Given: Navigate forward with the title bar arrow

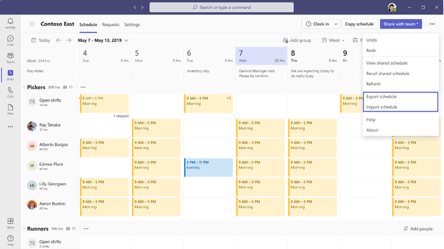Looking at the screenshot, I should 142,7.
